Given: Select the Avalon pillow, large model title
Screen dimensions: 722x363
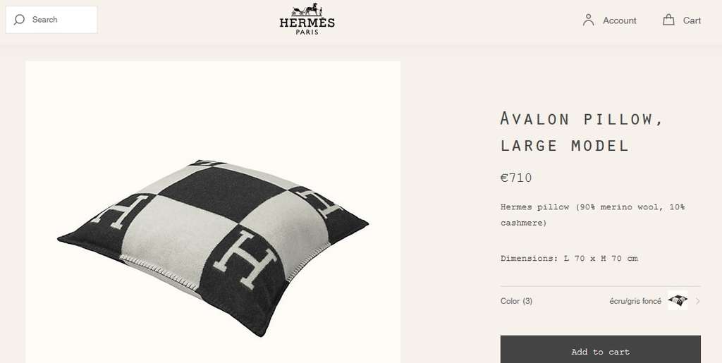Looking at the screenshot, I should tap(582, 132).
